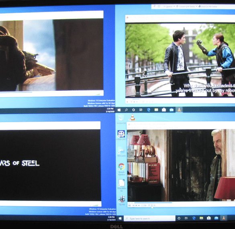This screenshot has width=235, height=229.
Task: Toggle fullscreen in the bottom-right VLC player
Action: point(142,205)
